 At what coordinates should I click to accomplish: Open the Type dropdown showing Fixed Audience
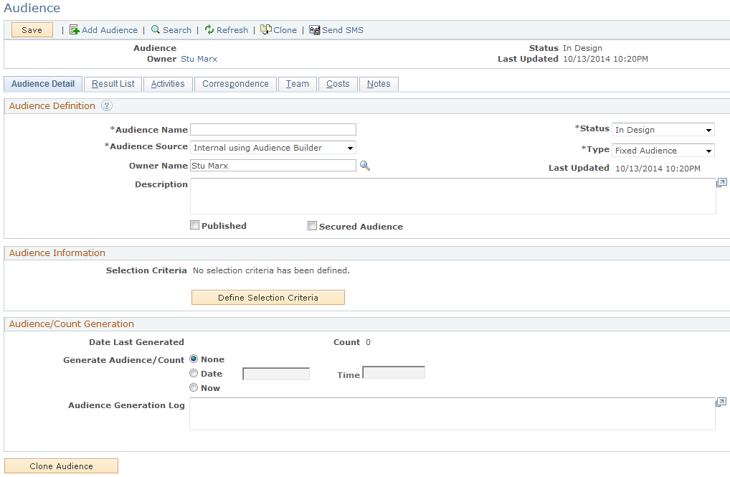[663, 151]
